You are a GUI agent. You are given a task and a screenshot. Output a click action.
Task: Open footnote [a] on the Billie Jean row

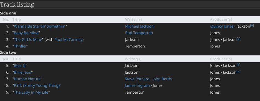pos(238,71)
